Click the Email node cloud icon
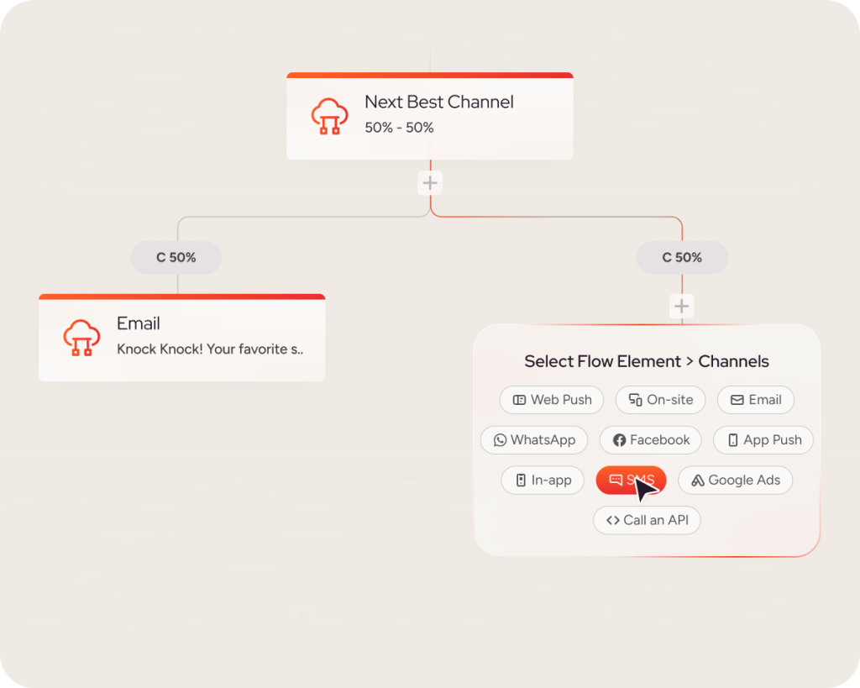The height and width of the screenshot is (688, 860). [x=81, y=338]
